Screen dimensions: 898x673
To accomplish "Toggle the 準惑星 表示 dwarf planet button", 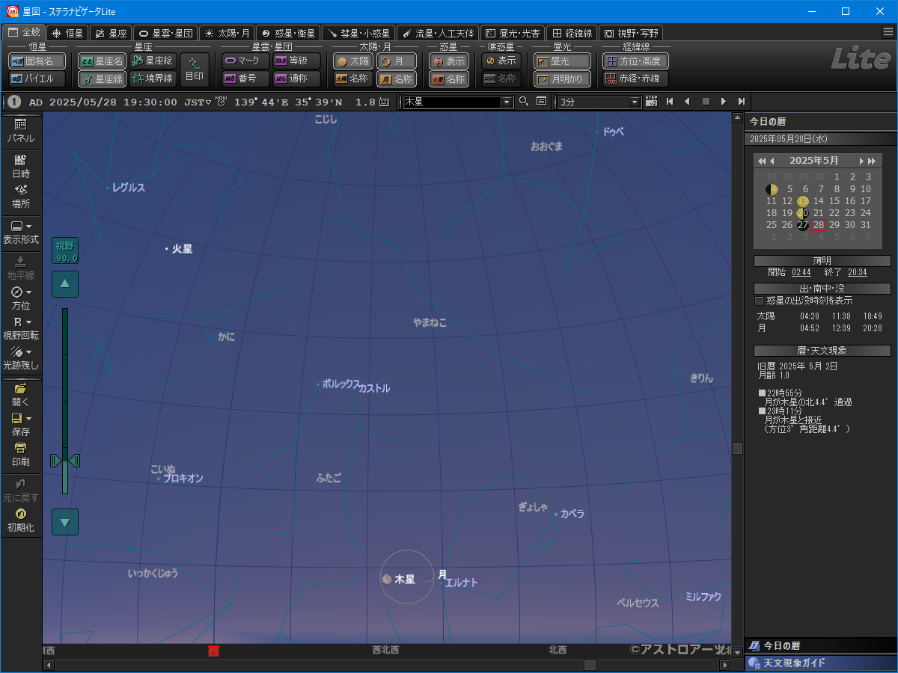I will coord(501,61).
